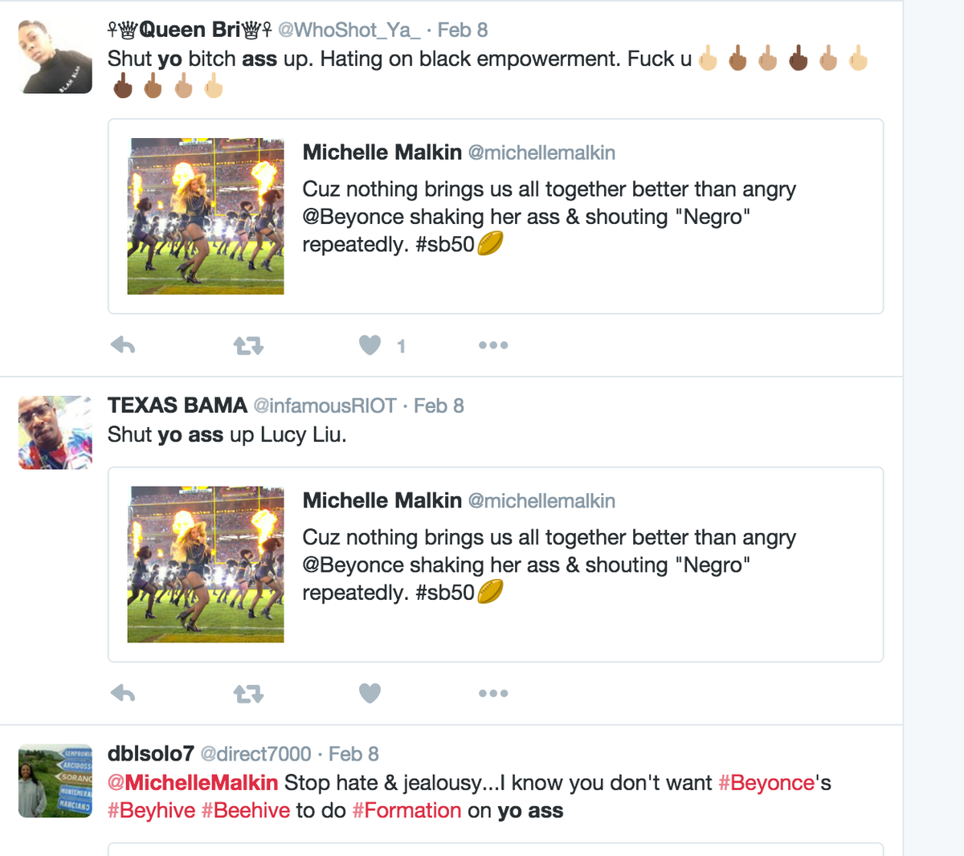Open the @WhoShot_Ya_ handle link
This screenshot has height=856, width=964.
click(x=349, y=31)
